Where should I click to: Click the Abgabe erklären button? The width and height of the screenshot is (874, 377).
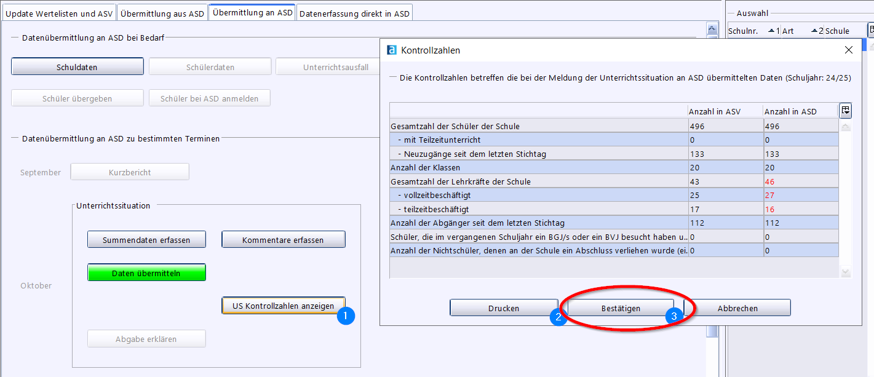[x=146, y=339]
